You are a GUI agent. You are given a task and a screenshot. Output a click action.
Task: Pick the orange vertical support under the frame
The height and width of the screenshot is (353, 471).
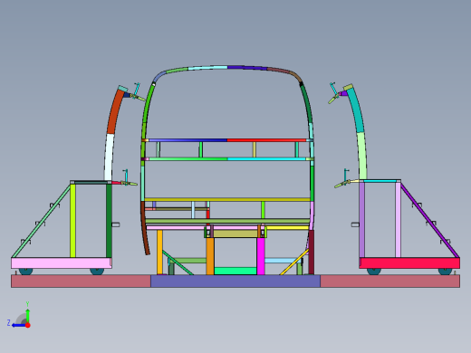click(x=210, y=256)
